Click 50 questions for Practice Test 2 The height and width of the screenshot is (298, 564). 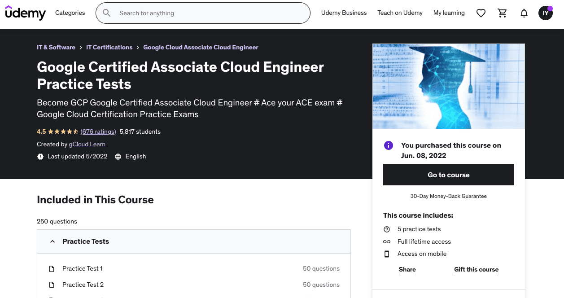click(321, 285)
